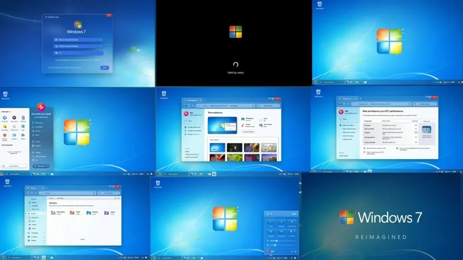
Task: Open Get Started app in Start menu
Action: [x=5, y=119]
